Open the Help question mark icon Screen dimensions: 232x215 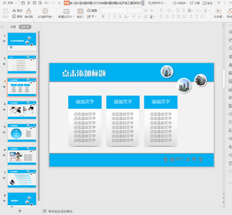pos(219,3)
